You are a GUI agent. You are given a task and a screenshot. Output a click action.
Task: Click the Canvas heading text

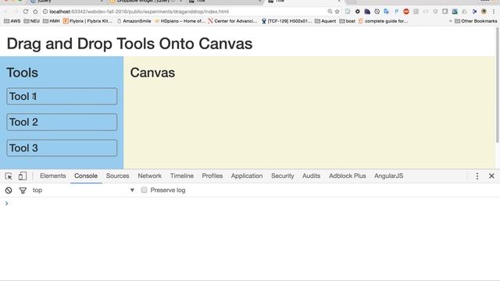click(152, 73)
